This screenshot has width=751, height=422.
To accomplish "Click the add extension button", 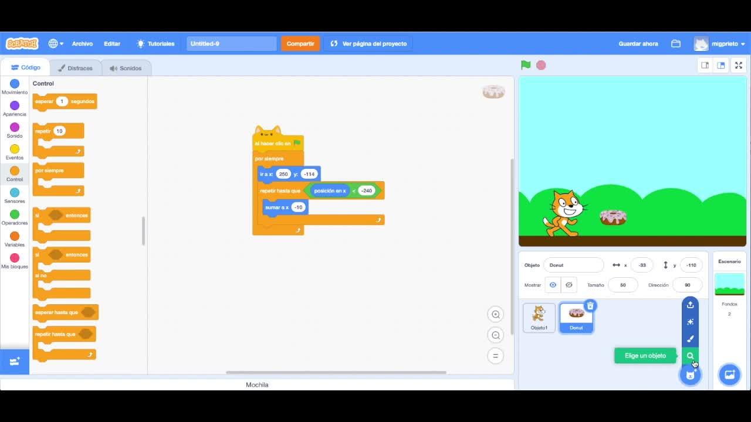I will click(15, 362).
